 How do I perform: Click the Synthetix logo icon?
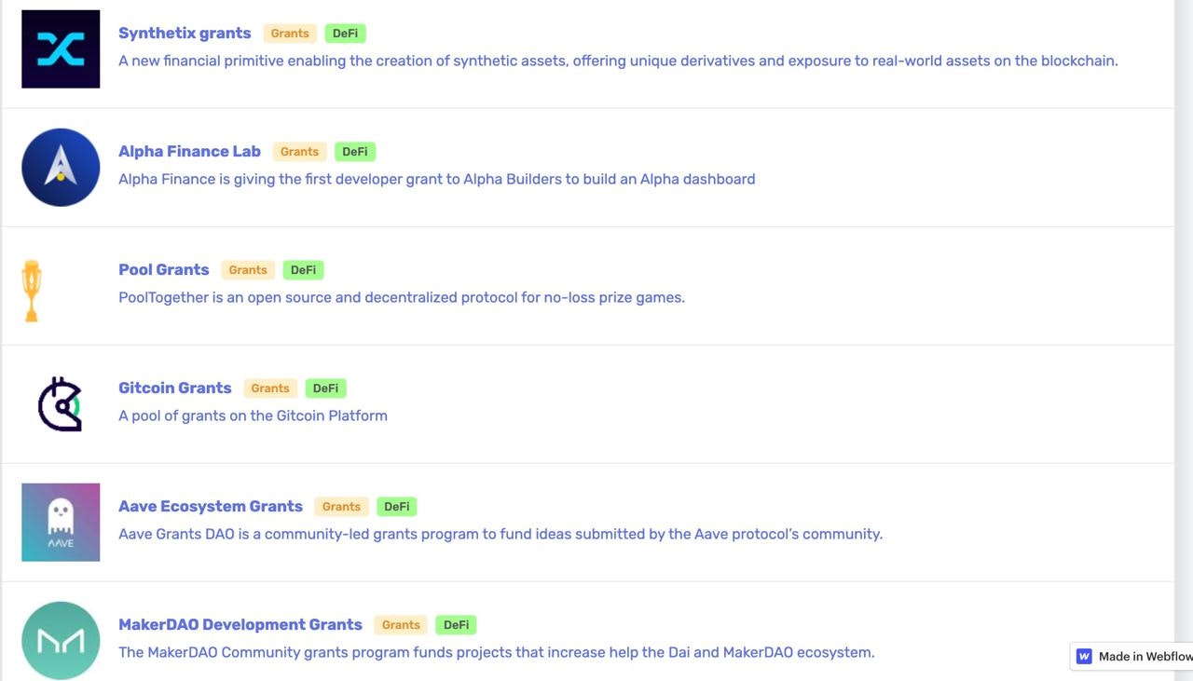point(61,49)
